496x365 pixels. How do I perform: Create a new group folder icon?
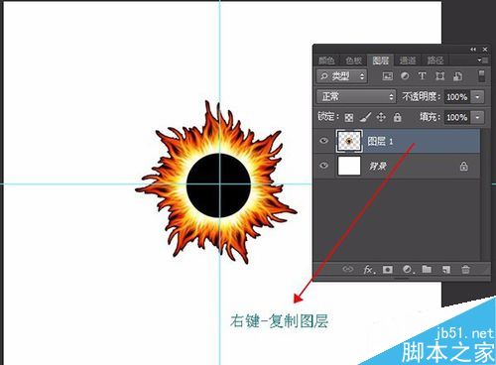pyautogui.click(x=427, y=269)
